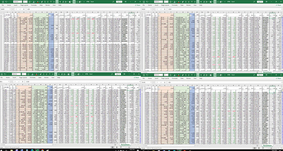
Task: Click the Name Box in bottom-right window
Action: tap(147, 82)
